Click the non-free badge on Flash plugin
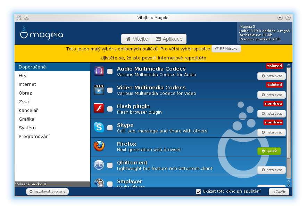The image size is (307, 211). [x=273, y=104]
